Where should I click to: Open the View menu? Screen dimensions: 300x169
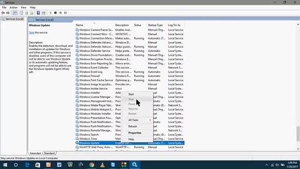23,8
